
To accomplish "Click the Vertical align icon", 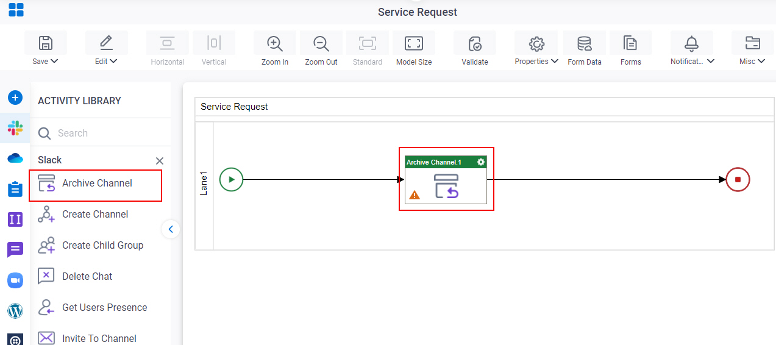I will (x=214, y=43).
